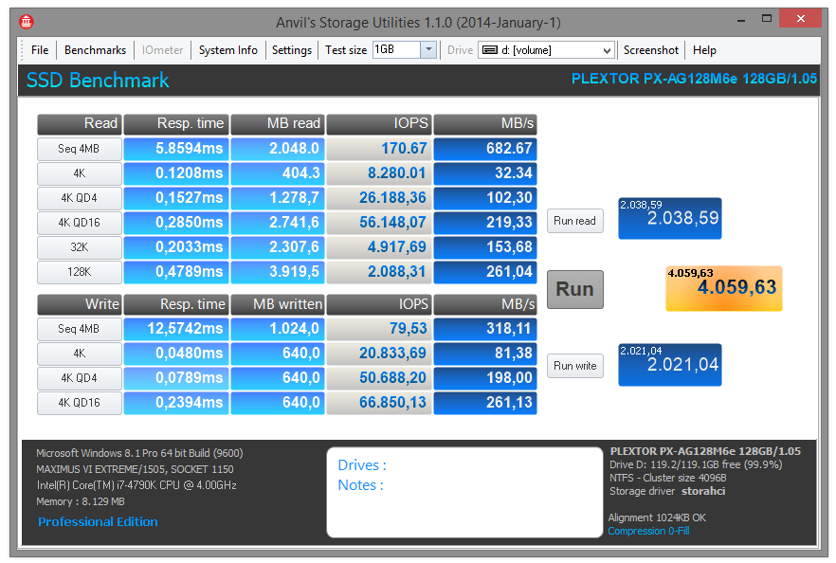836x563 pixels.
Task: Click the Test size 1GB field
Action: [x=396, y=49]
